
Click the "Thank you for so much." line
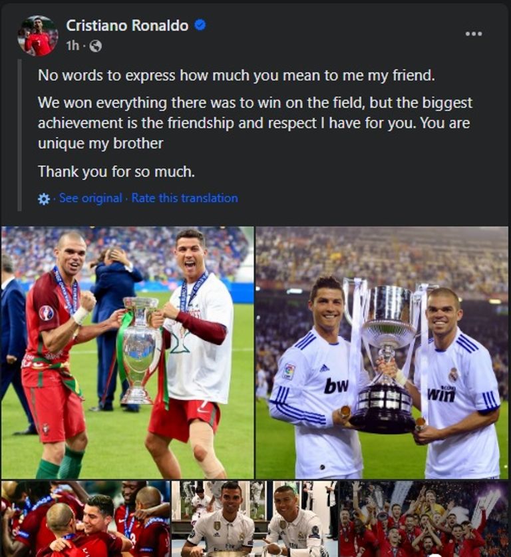[x=116, y=172]
